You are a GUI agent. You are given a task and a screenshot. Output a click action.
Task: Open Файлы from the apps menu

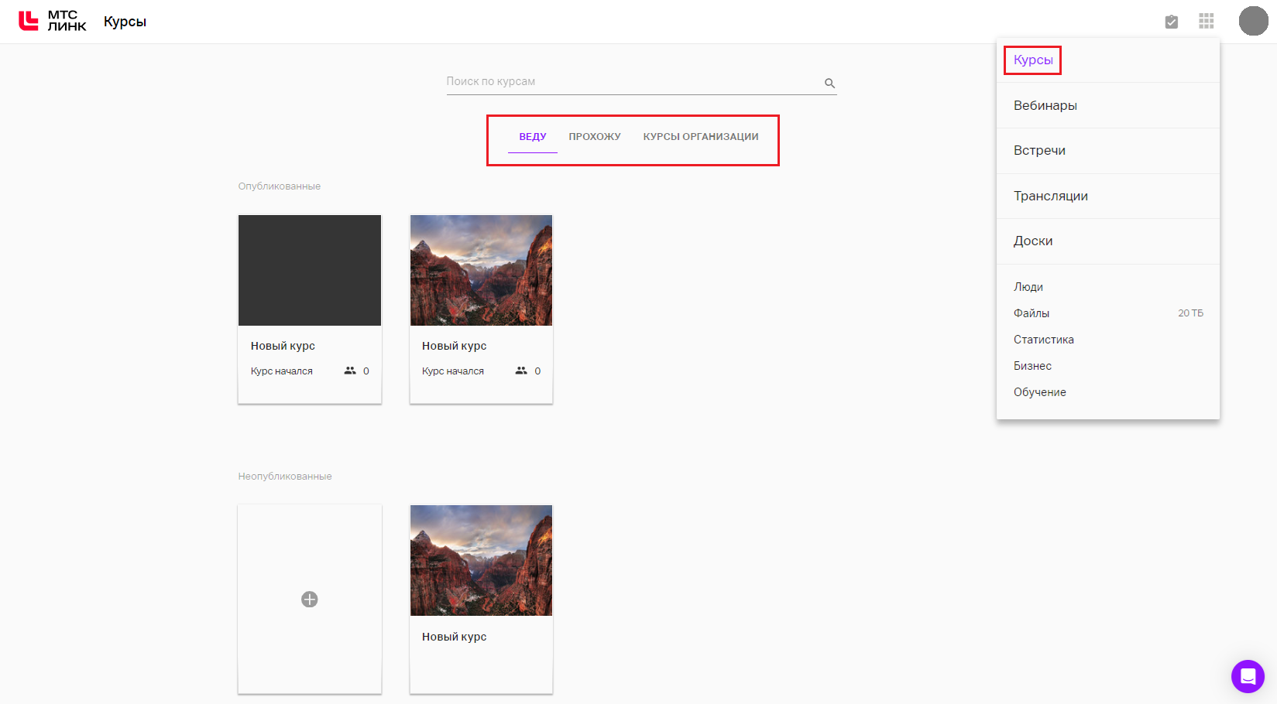[1032, 313]
